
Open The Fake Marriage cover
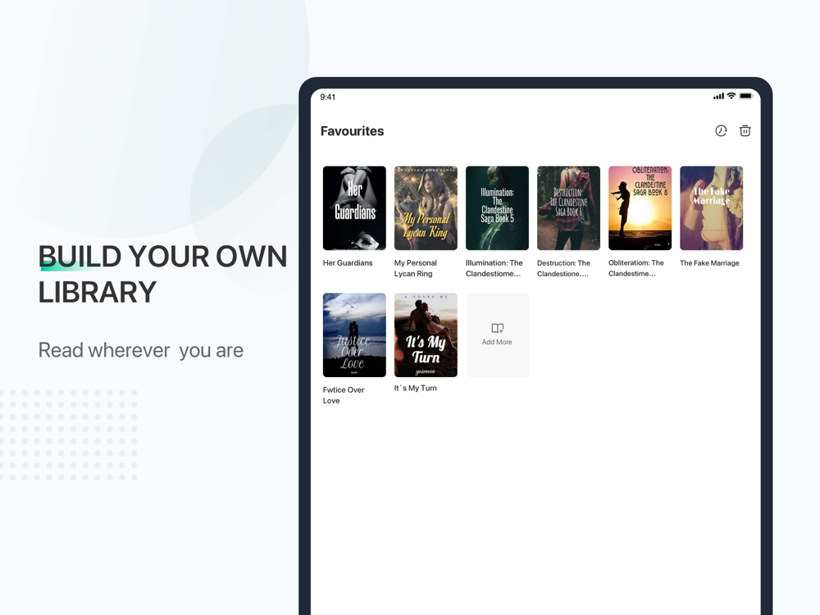pyautogui.click(x=711, y=208)
